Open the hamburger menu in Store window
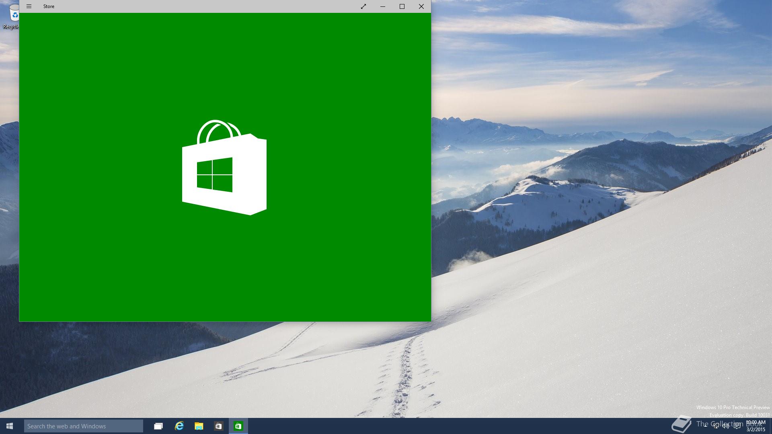 click(29, 6)
